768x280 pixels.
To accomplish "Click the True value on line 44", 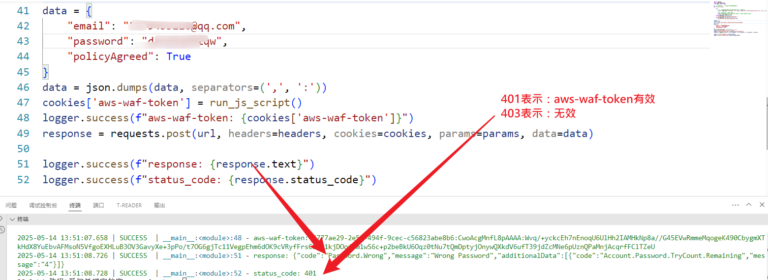I will [x=179, y=56].
